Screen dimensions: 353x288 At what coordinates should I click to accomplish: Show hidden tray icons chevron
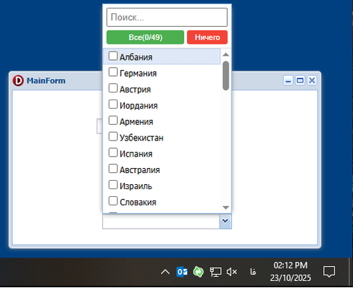165,272
